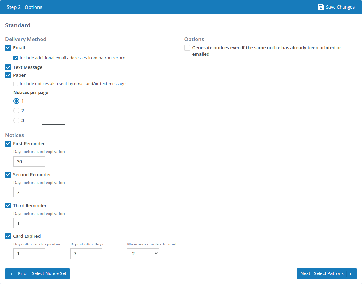Click the Days after card expiration label
362x284 pixels.
tap(37, 244)
